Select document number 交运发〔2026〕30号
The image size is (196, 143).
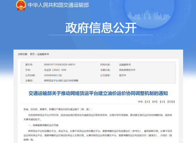(x=55, y=70)
